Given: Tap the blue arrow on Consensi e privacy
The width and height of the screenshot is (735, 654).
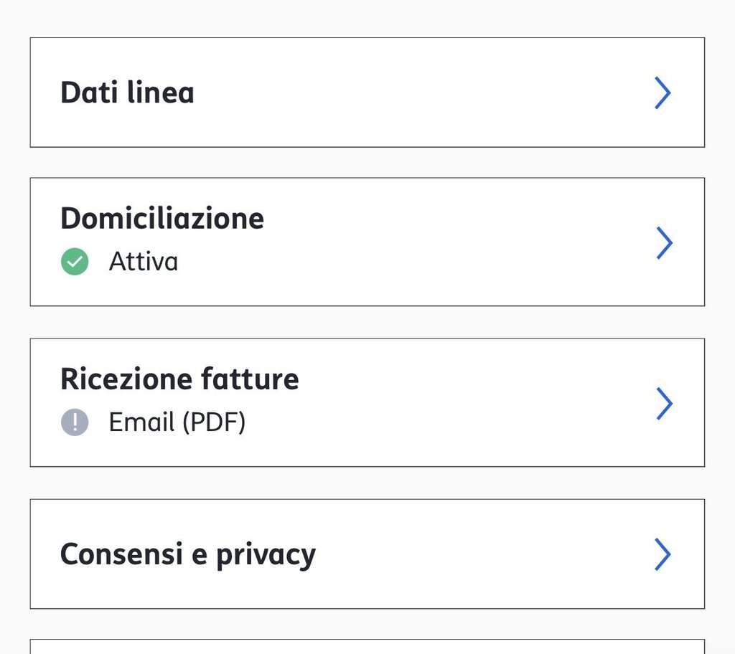Looking at the screenshot, I should [x=663, y=554].
